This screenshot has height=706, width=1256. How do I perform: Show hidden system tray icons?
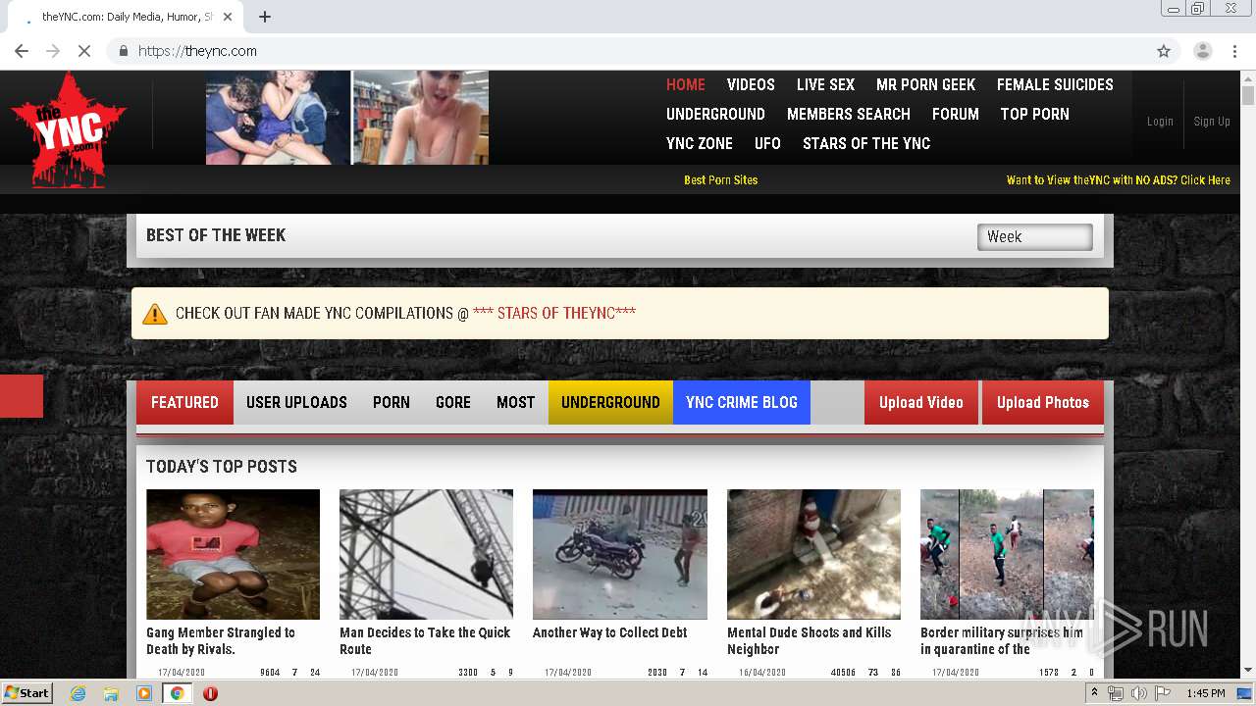point(1094,693)
